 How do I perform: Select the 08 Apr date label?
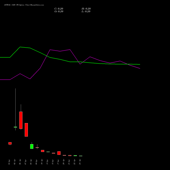[31, 162]
